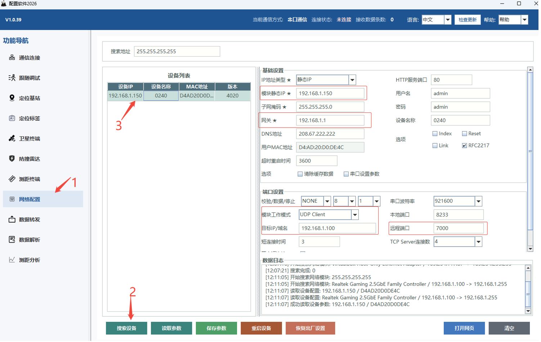Open the IP地址类型 dropdown
The width and height of the screenshot is (541, 342).
coord(352,80)
